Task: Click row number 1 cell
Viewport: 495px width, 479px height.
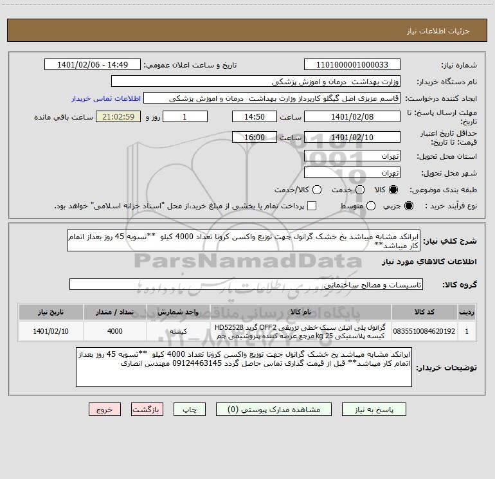Action: (x=467, y=331)
